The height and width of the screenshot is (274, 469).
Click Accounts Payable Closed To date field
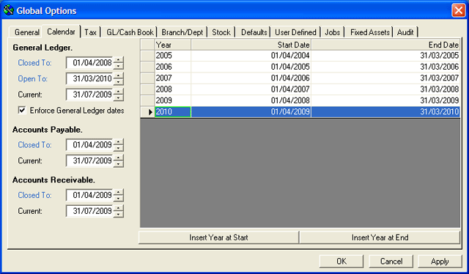click(89, 145)
